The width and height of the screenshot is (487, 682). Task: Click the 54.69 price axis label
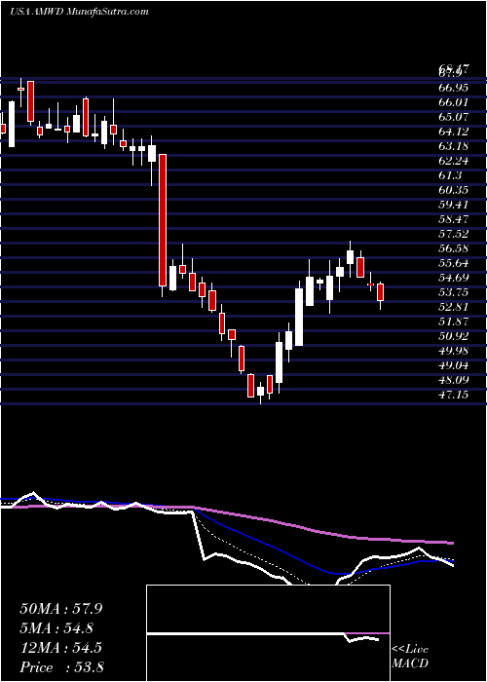coord(454,278)
